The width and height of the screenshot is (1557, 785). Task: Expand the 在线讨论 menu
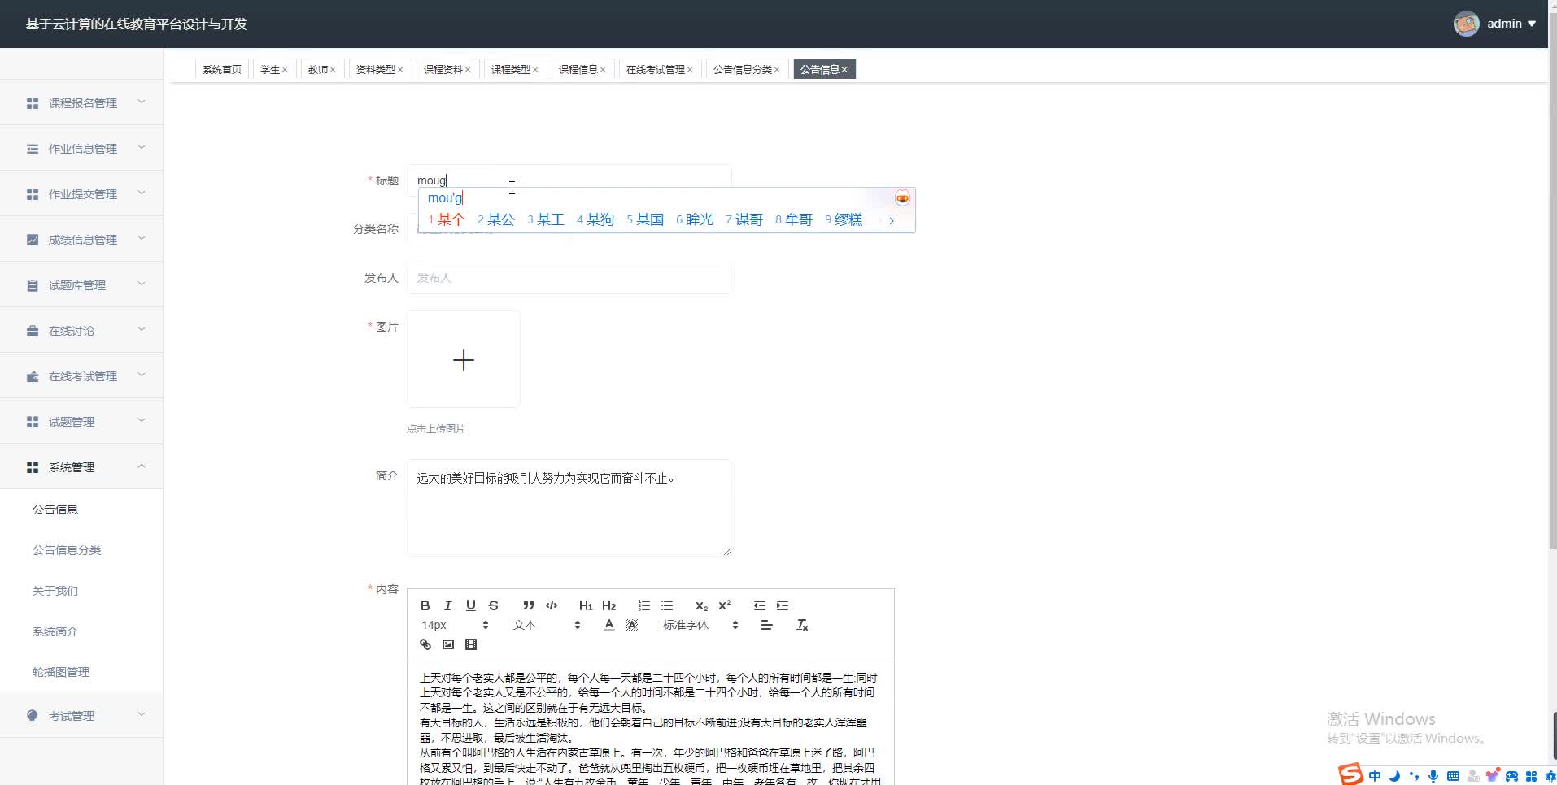tap(81, 331)
